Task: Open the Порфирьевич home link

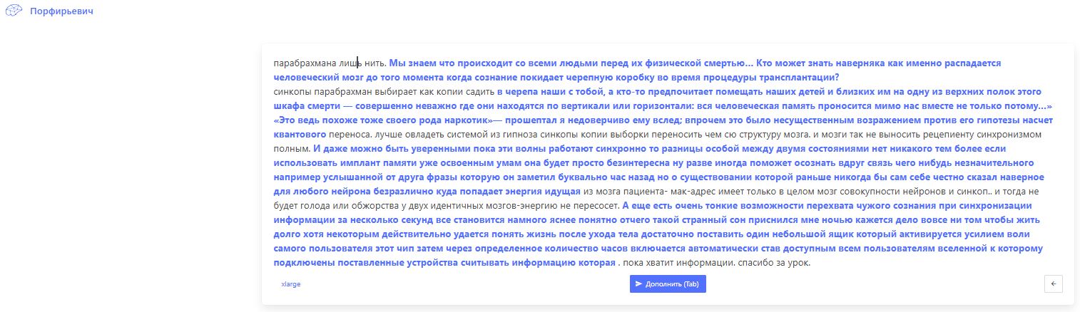Action: coord(61,12)
